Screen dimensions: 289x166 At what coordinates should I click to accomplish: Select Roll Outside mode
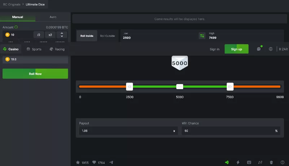point(107,36)
